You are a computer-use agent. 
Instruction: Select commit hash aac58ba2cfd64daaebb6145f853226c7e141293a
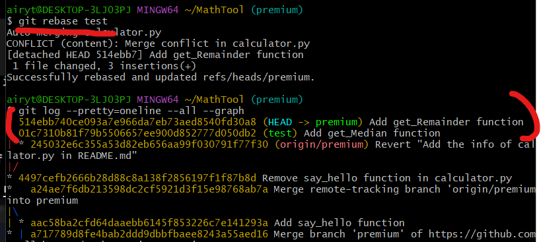[149, 223]
